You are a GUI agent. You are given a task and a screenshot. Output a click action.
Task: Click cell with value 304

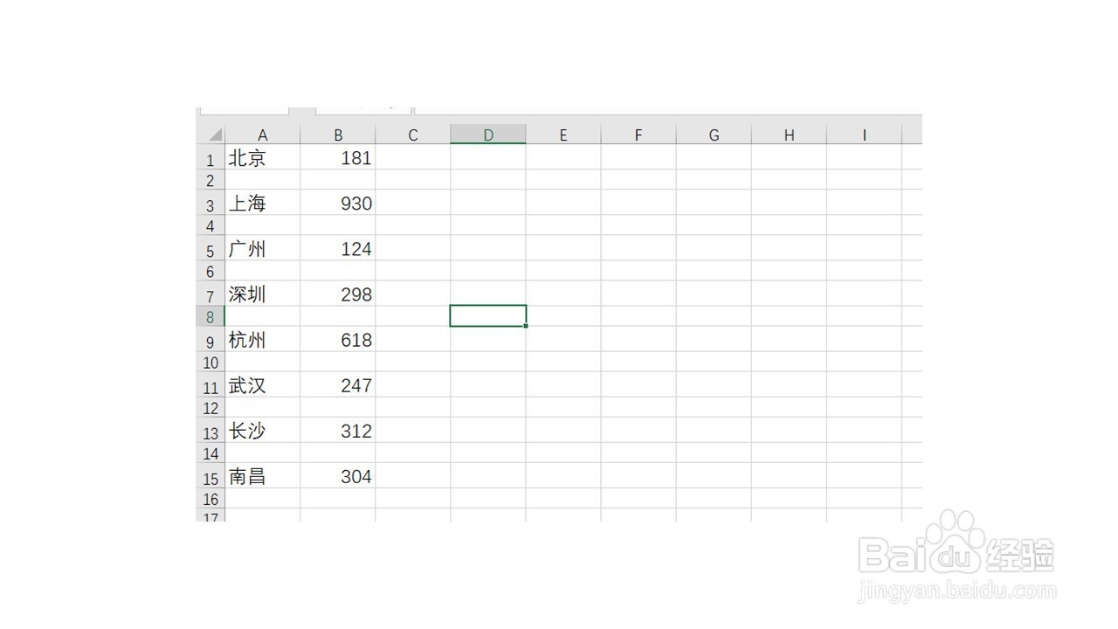338,475
